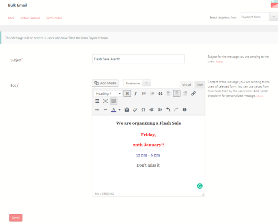Image resolution: width=278 pixels, height=223 pixels.
Task: Open keyboard shortcuts help icon
Action: coord(184,110)
